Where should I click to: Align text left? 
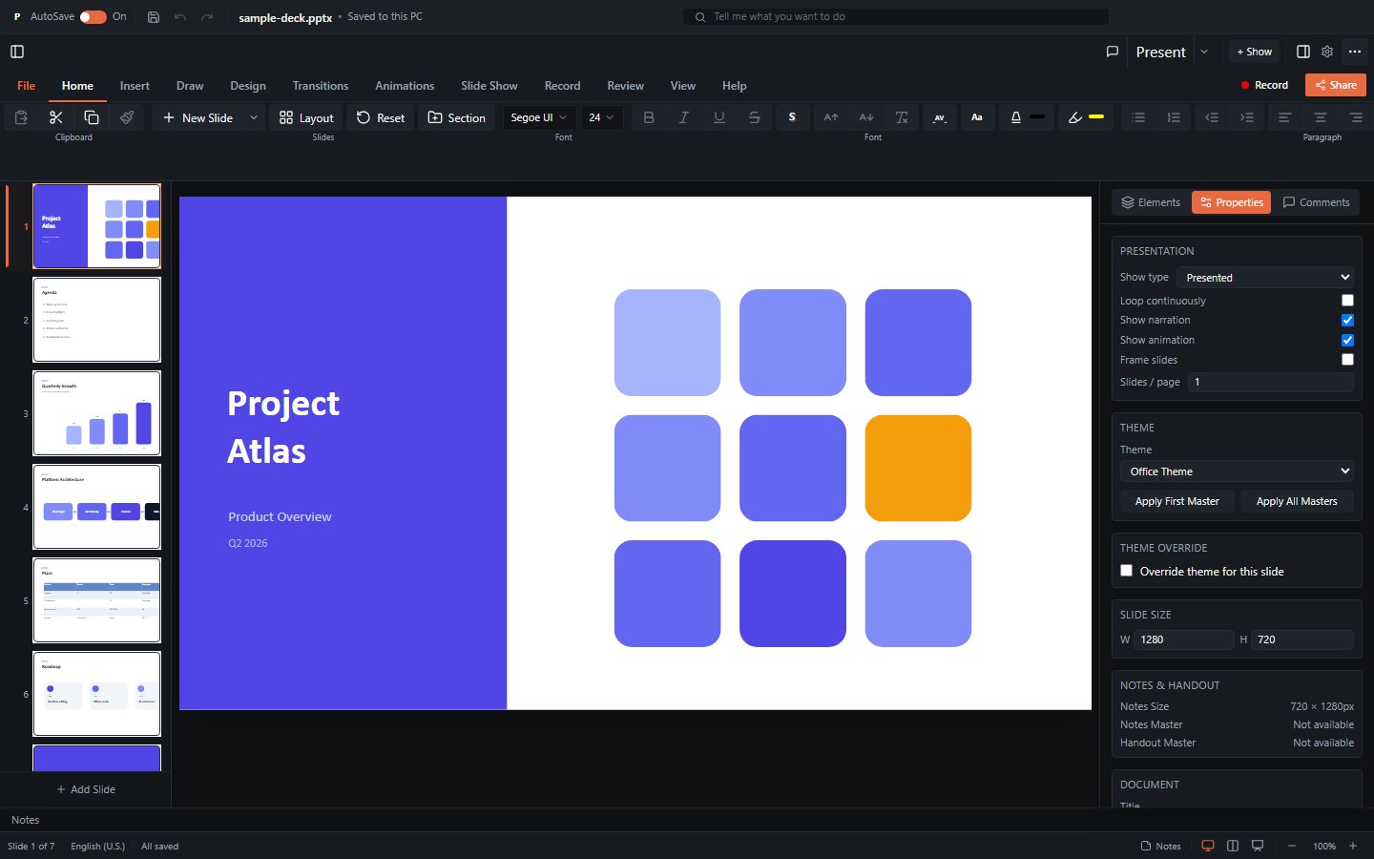tap(1285, 117)
